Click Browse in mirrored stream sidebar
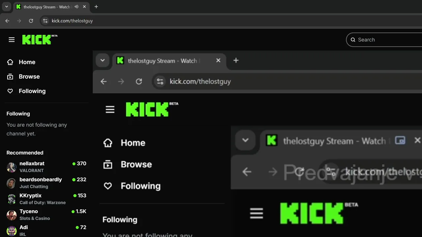422x237 pixels. [x=136, y=165]
